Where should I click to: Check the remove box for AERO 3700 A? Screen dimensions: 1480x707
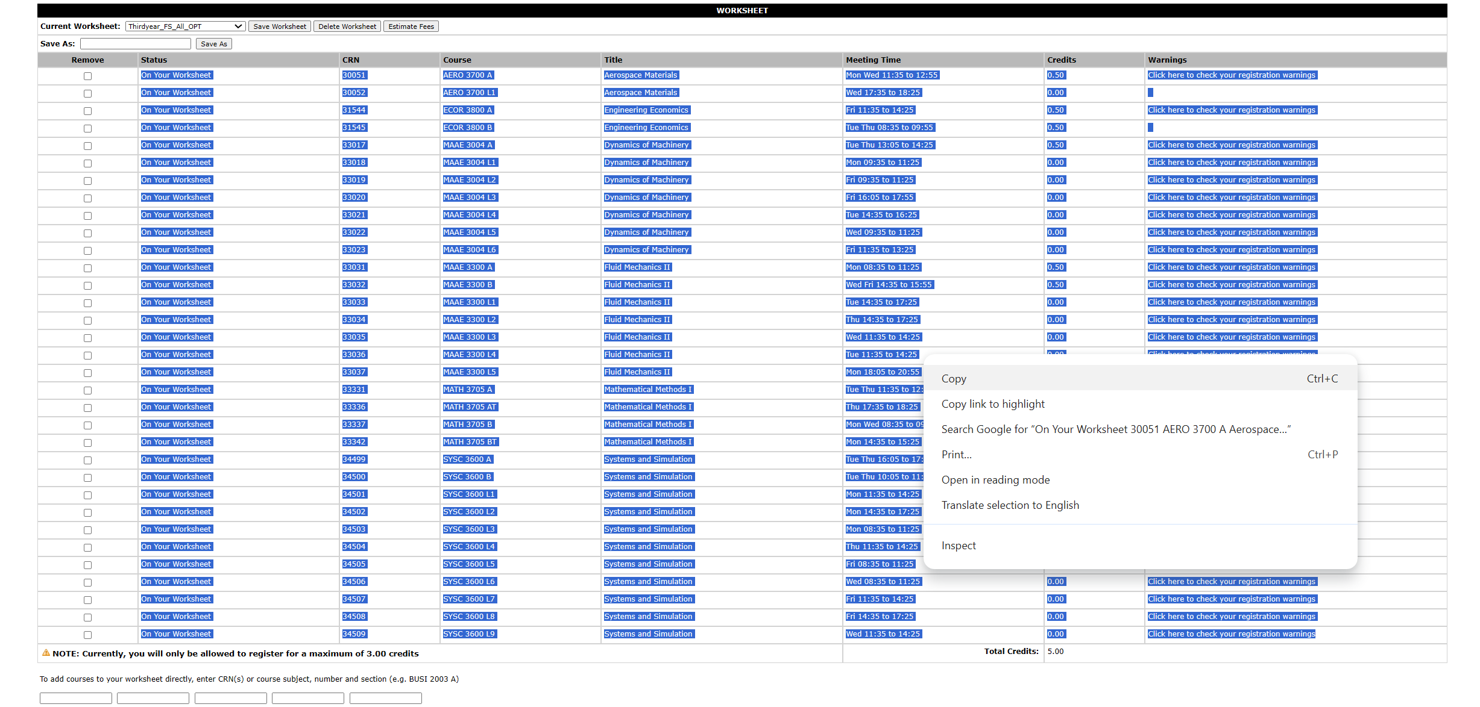[x=87, y=76]
